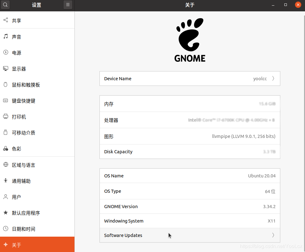
Task: Click the GNOME logo image
Action: tap(190, 39)
